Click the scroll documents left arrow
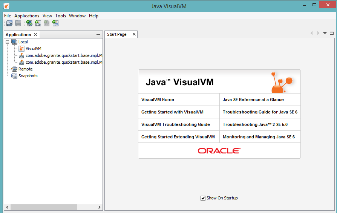Image resolution: width=337 pixels, height=213 pixels. click(x=311, y=33)
